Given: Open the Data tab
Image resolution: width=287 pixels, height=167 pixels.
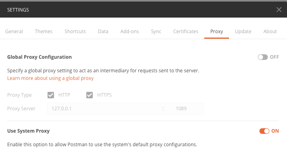Looking at the screenshot, I should click(x=103, y=32).
